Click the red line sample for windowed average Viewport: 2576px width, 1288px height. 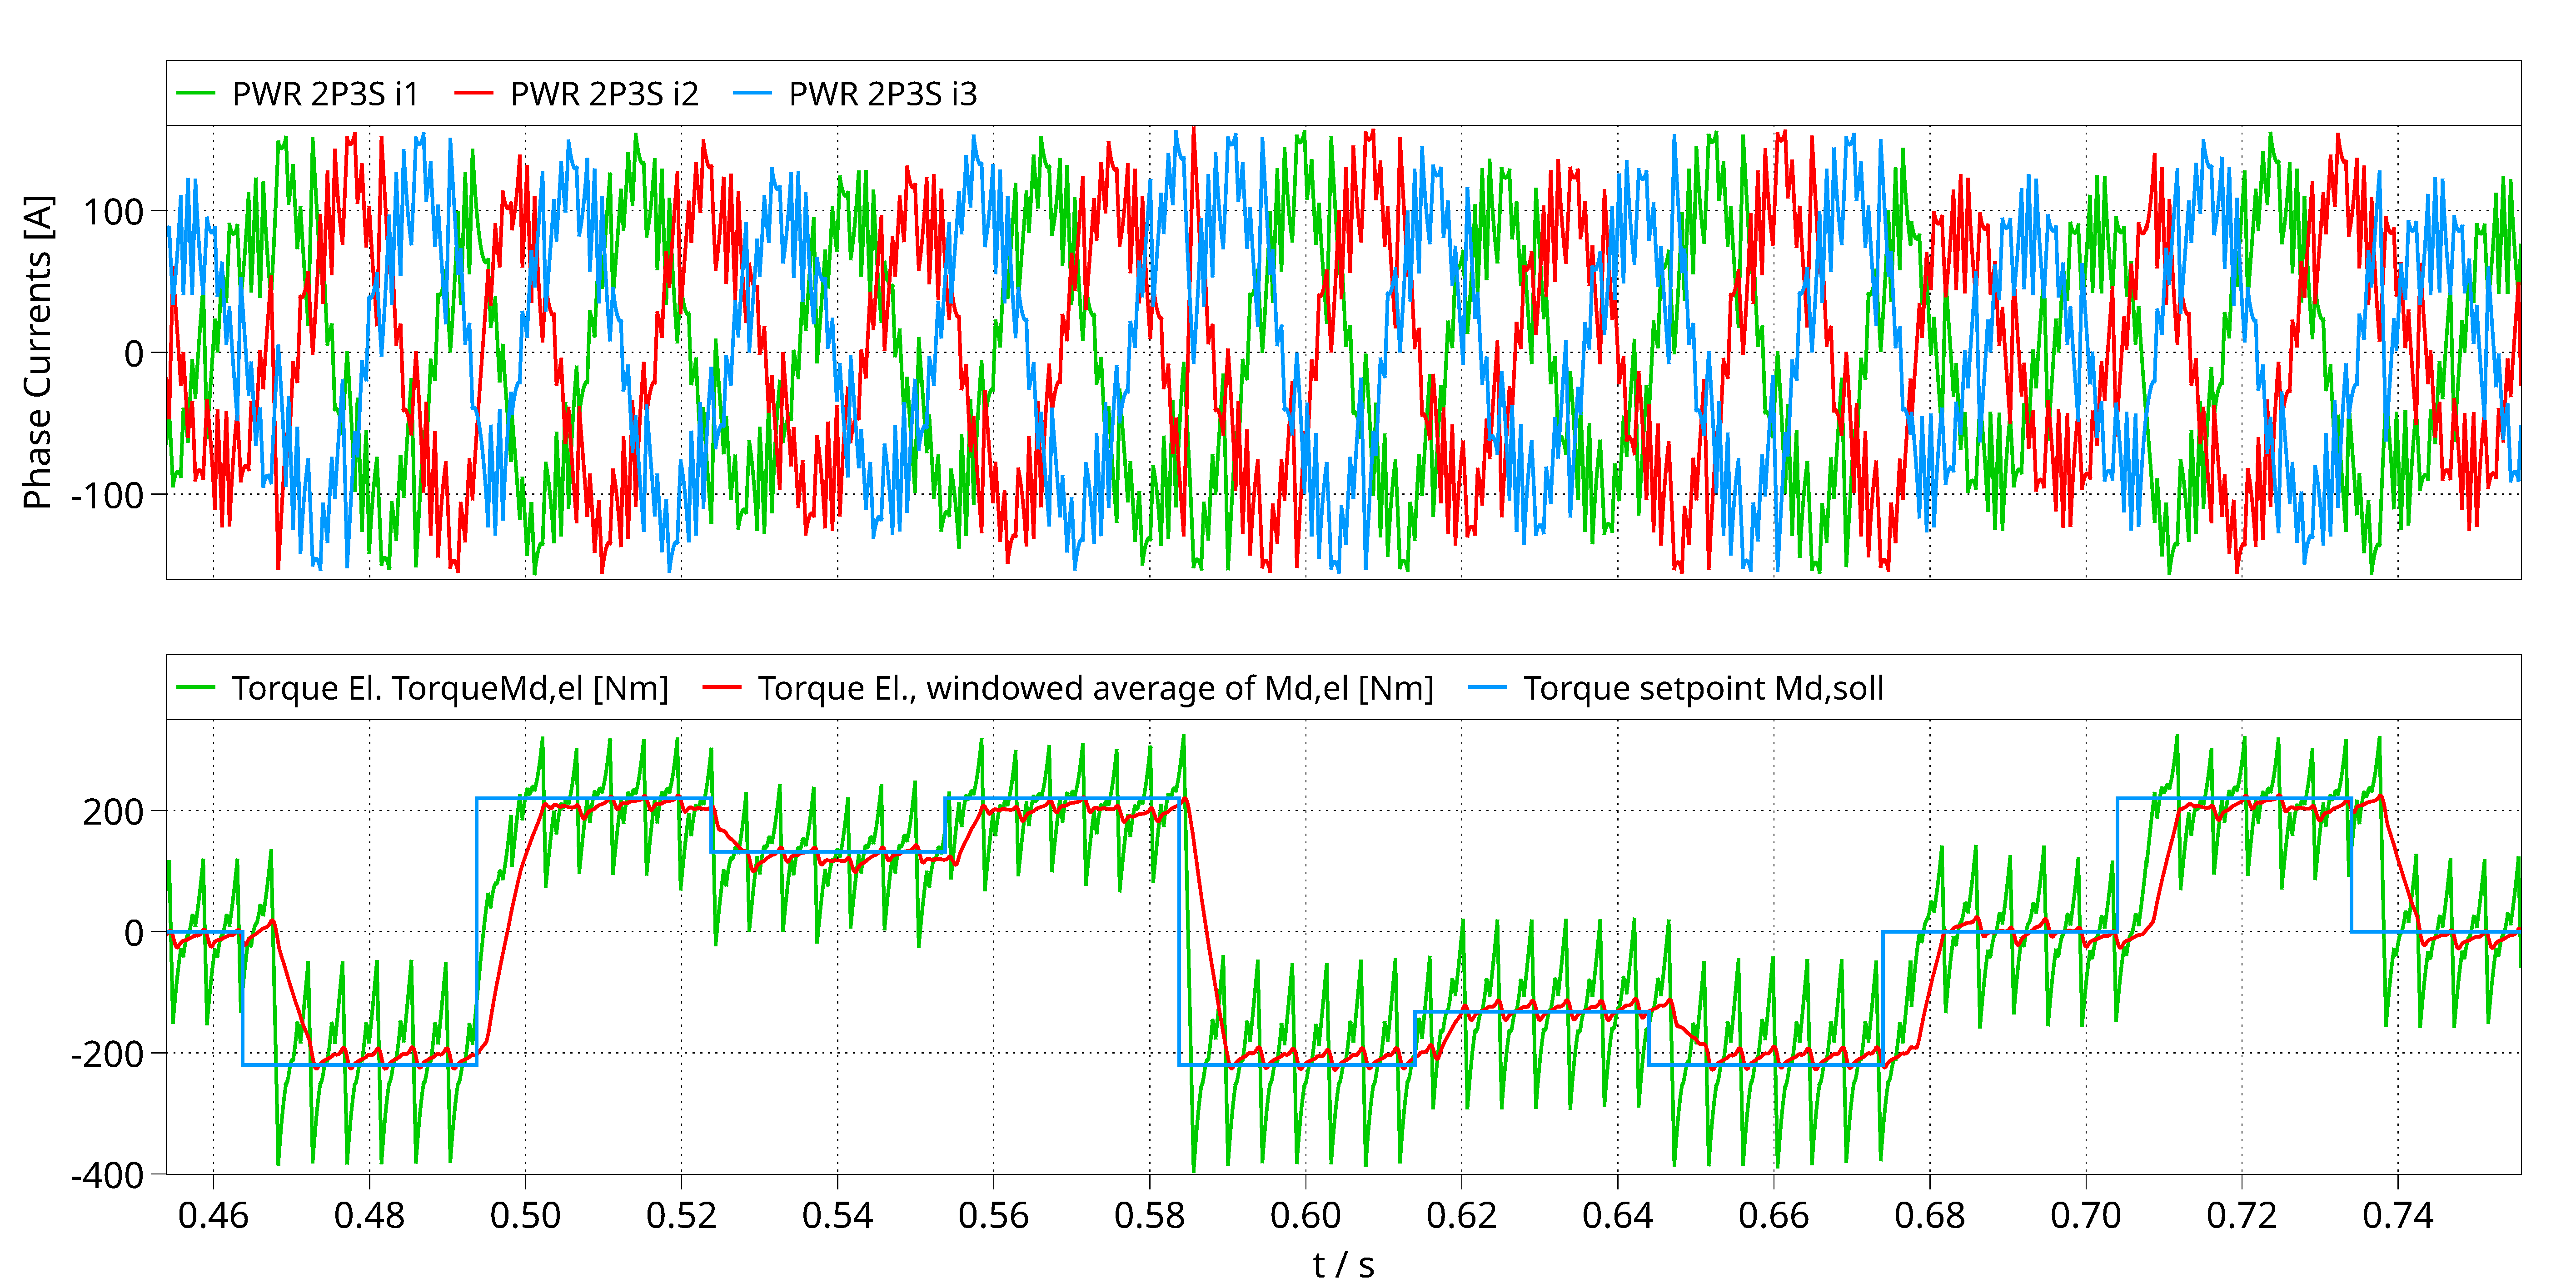click(x=721, y=687)
